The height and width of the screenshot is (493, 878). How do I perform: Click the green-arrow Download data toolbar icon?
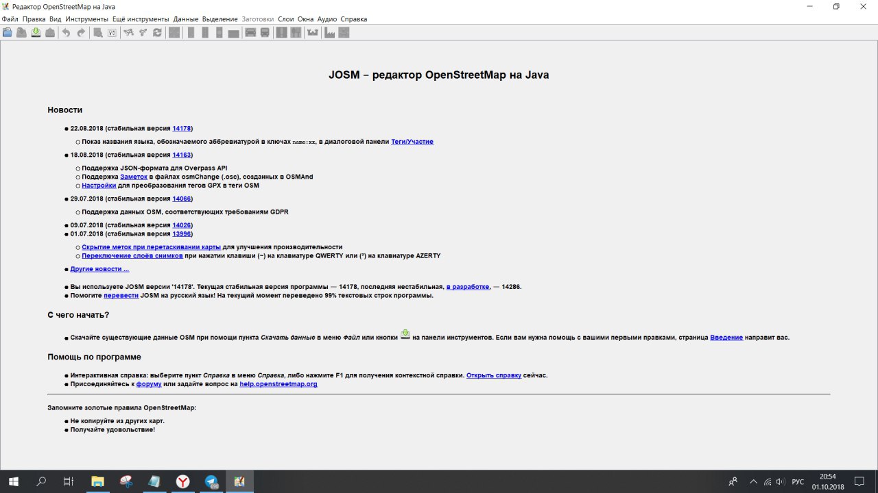pyautogui.click(x=36, y=32)
